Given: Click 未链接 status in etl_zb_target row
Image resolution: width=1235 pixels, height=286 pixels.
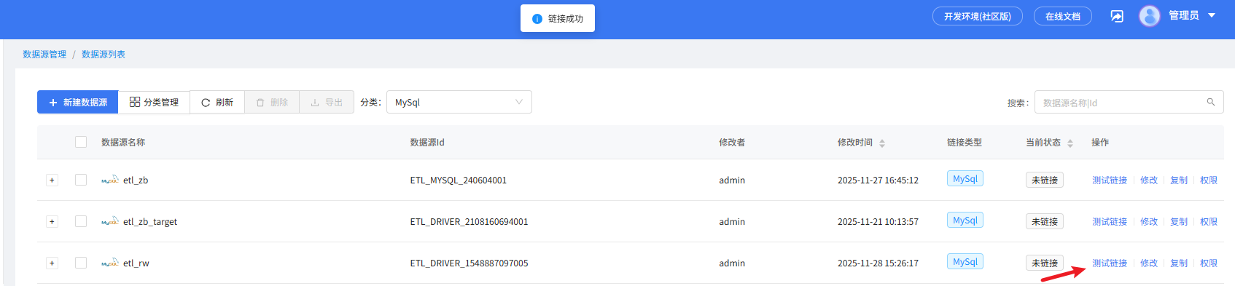Looking at the screenshot, I should [x=1045, y=222].
